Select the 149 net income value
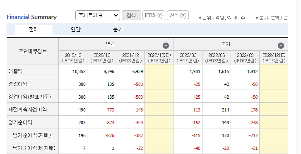301x154 pixels. pos(226,123)
